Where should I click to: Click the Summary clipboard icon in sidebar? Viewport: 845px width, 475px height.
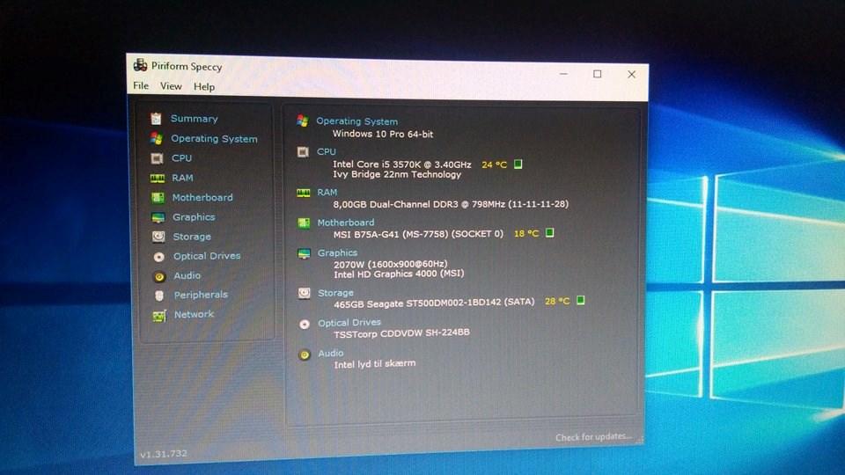156,119
